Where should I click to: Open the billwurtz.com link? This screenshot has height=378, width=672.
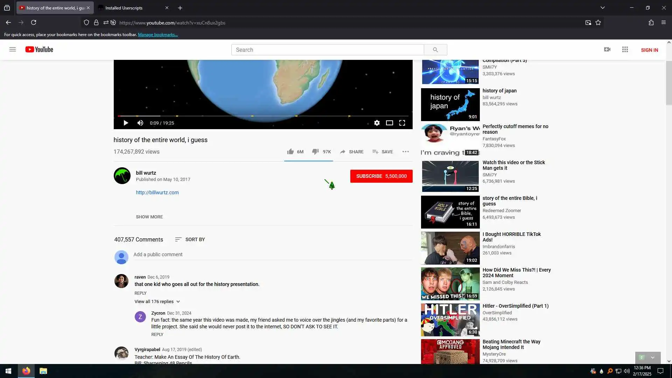pos(157,192)
